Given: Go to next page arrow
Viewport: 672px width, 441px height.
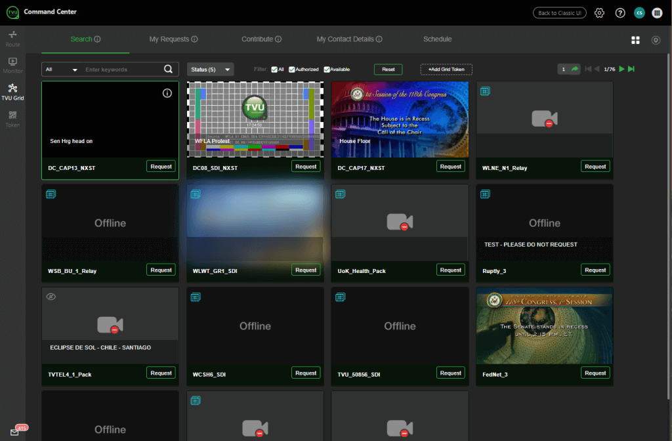Looking at the screenshot, I should (x=622, y=69).
